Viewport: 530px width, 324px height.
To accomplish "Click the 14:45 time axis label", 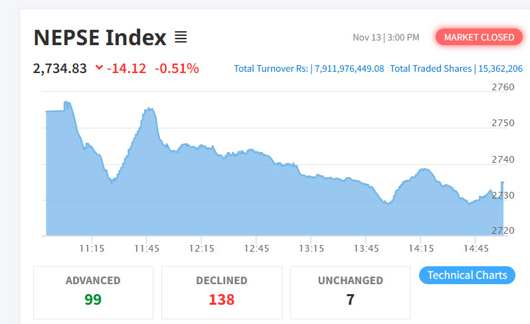I will [476, 248].
